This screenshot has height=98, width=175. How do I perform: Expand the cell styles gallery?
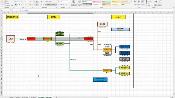click(x=131, y=5)
